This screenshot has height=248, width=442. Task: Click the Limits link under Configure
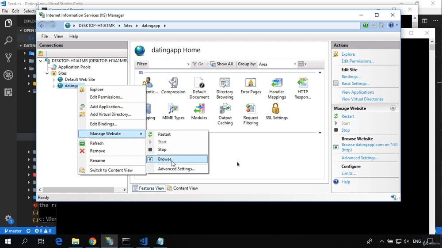pos(348,173)
